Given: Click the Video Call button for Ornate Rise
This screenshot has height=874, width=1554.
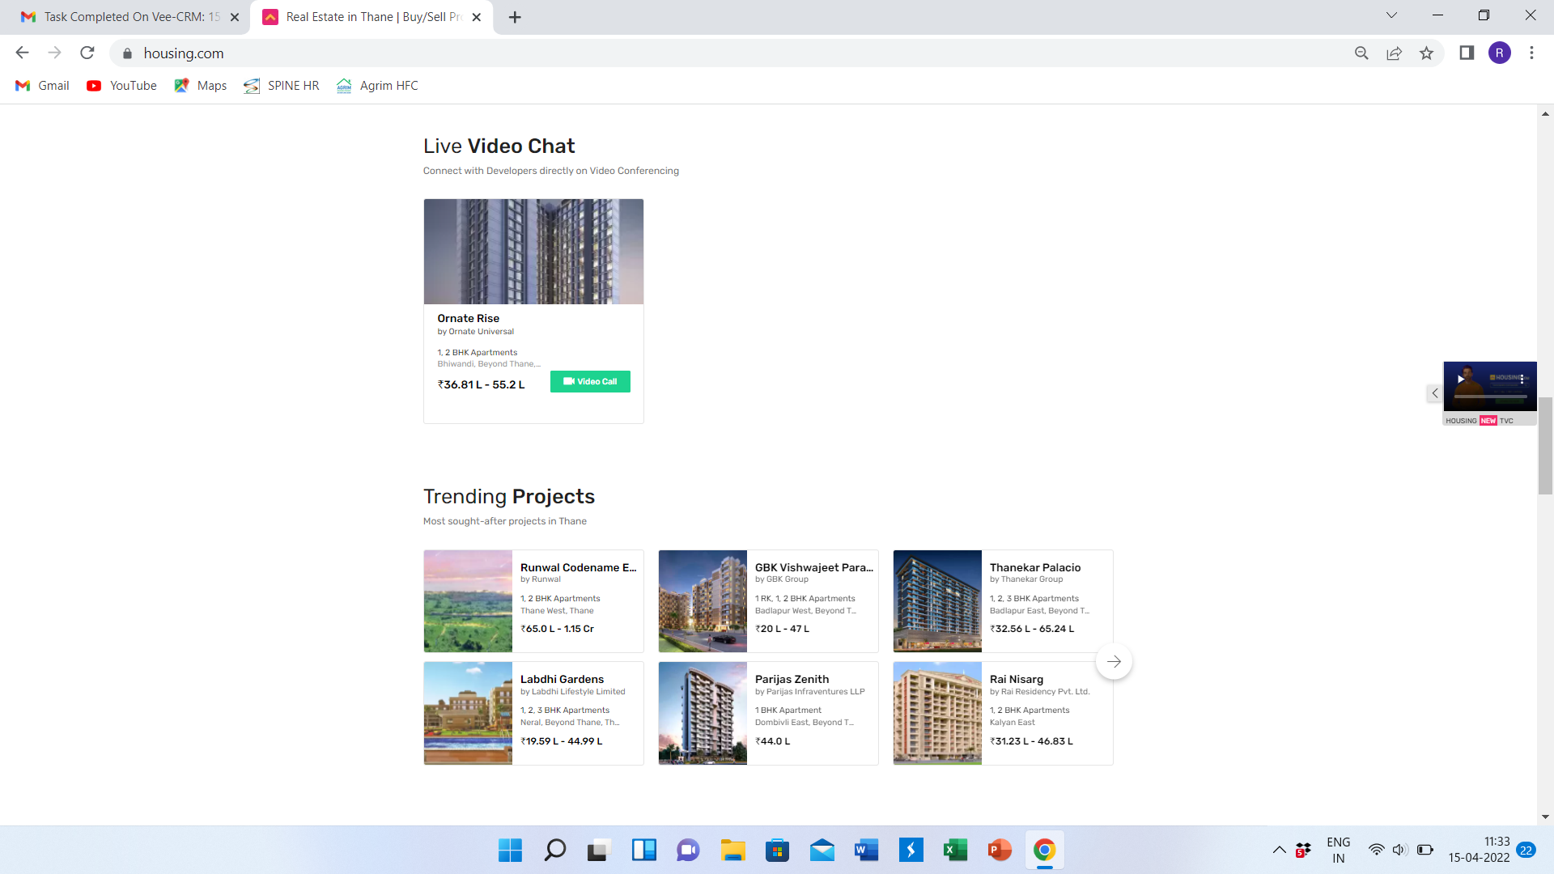Looking at the screenshot, I should [x=590, y=382].
